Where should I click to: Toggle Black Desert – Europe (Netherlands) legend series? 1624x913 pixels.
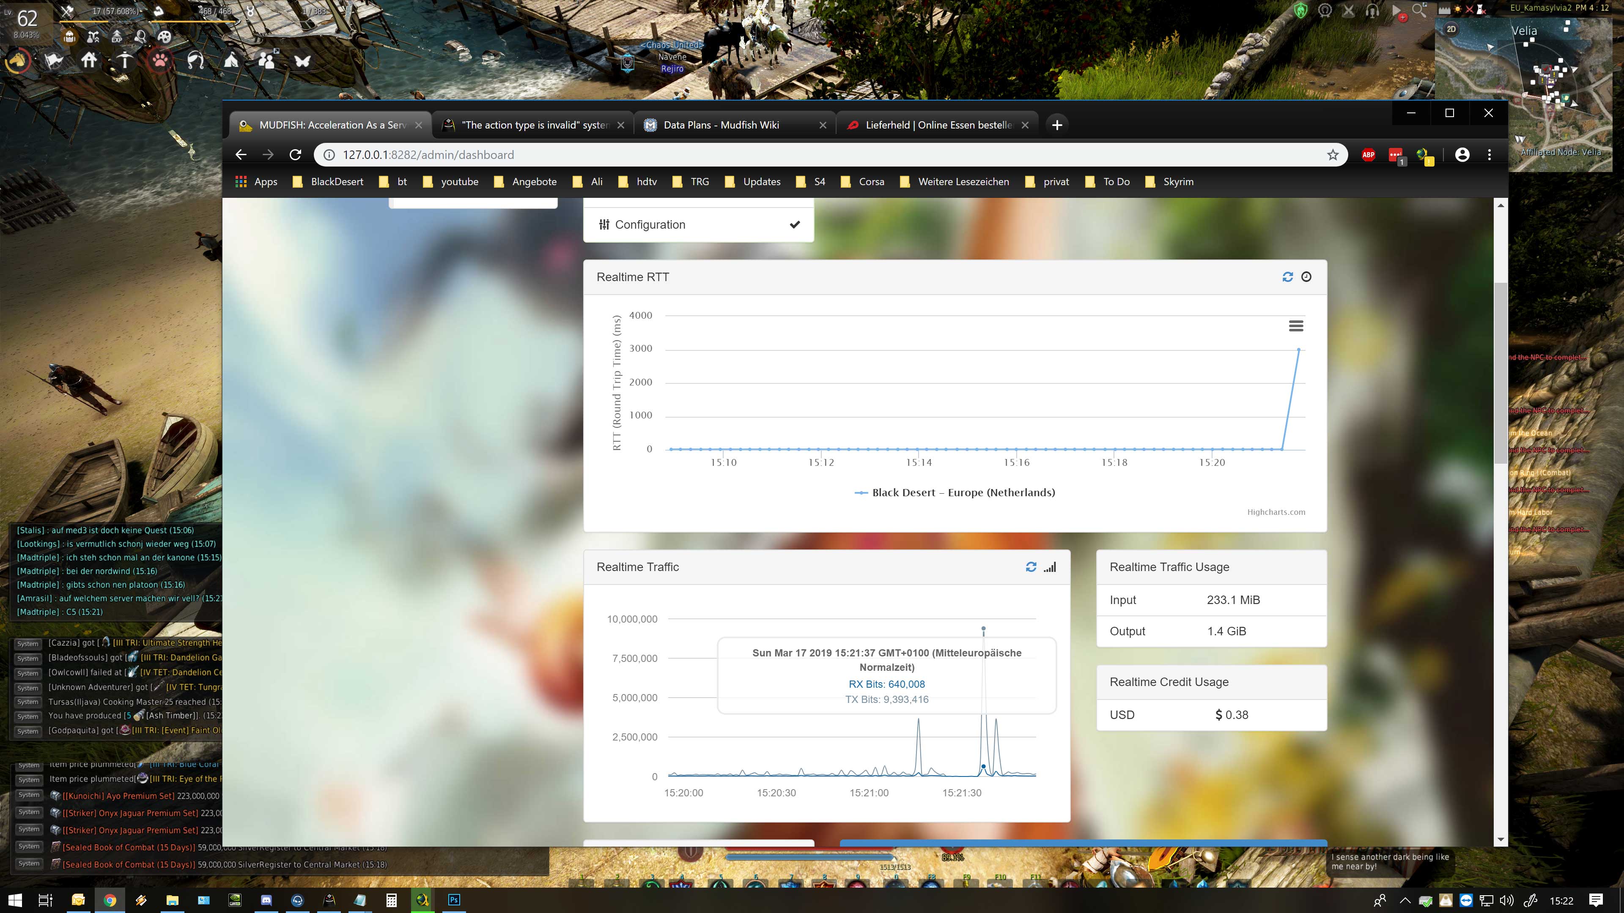[955, 493]
